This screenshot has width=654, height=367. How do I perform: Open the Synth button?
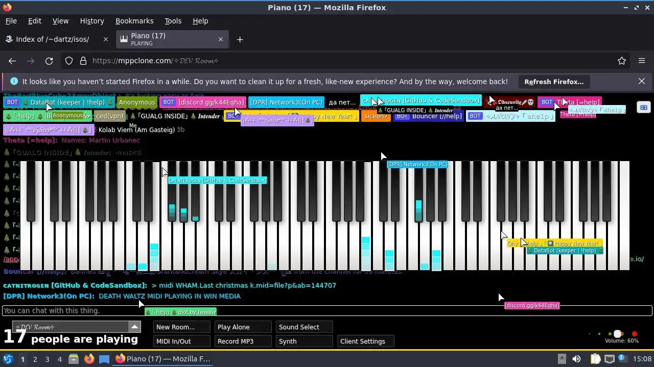(304, 342)
